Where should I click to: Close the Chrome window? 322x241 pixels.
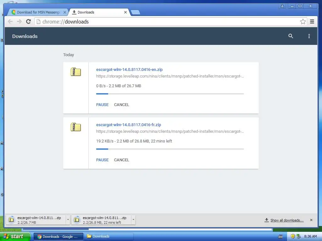(310, 6)
